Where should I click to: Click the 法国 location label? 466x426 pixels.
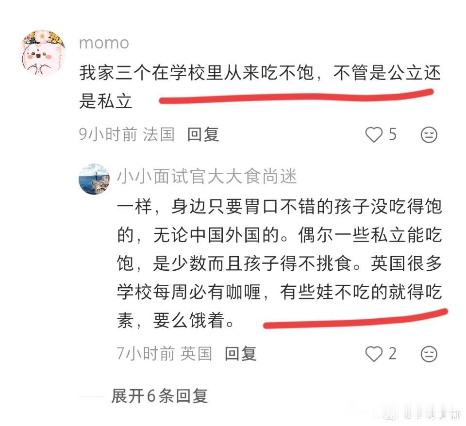pyautogui.click(x=159, y=134)
